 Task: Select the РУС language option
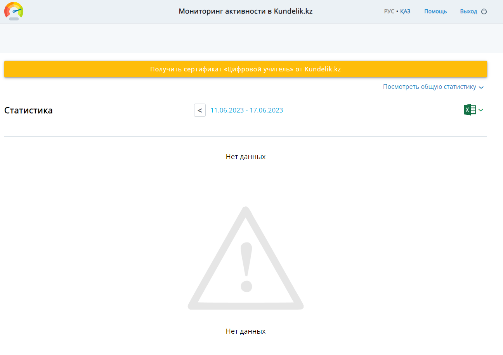tap(389, 12)
